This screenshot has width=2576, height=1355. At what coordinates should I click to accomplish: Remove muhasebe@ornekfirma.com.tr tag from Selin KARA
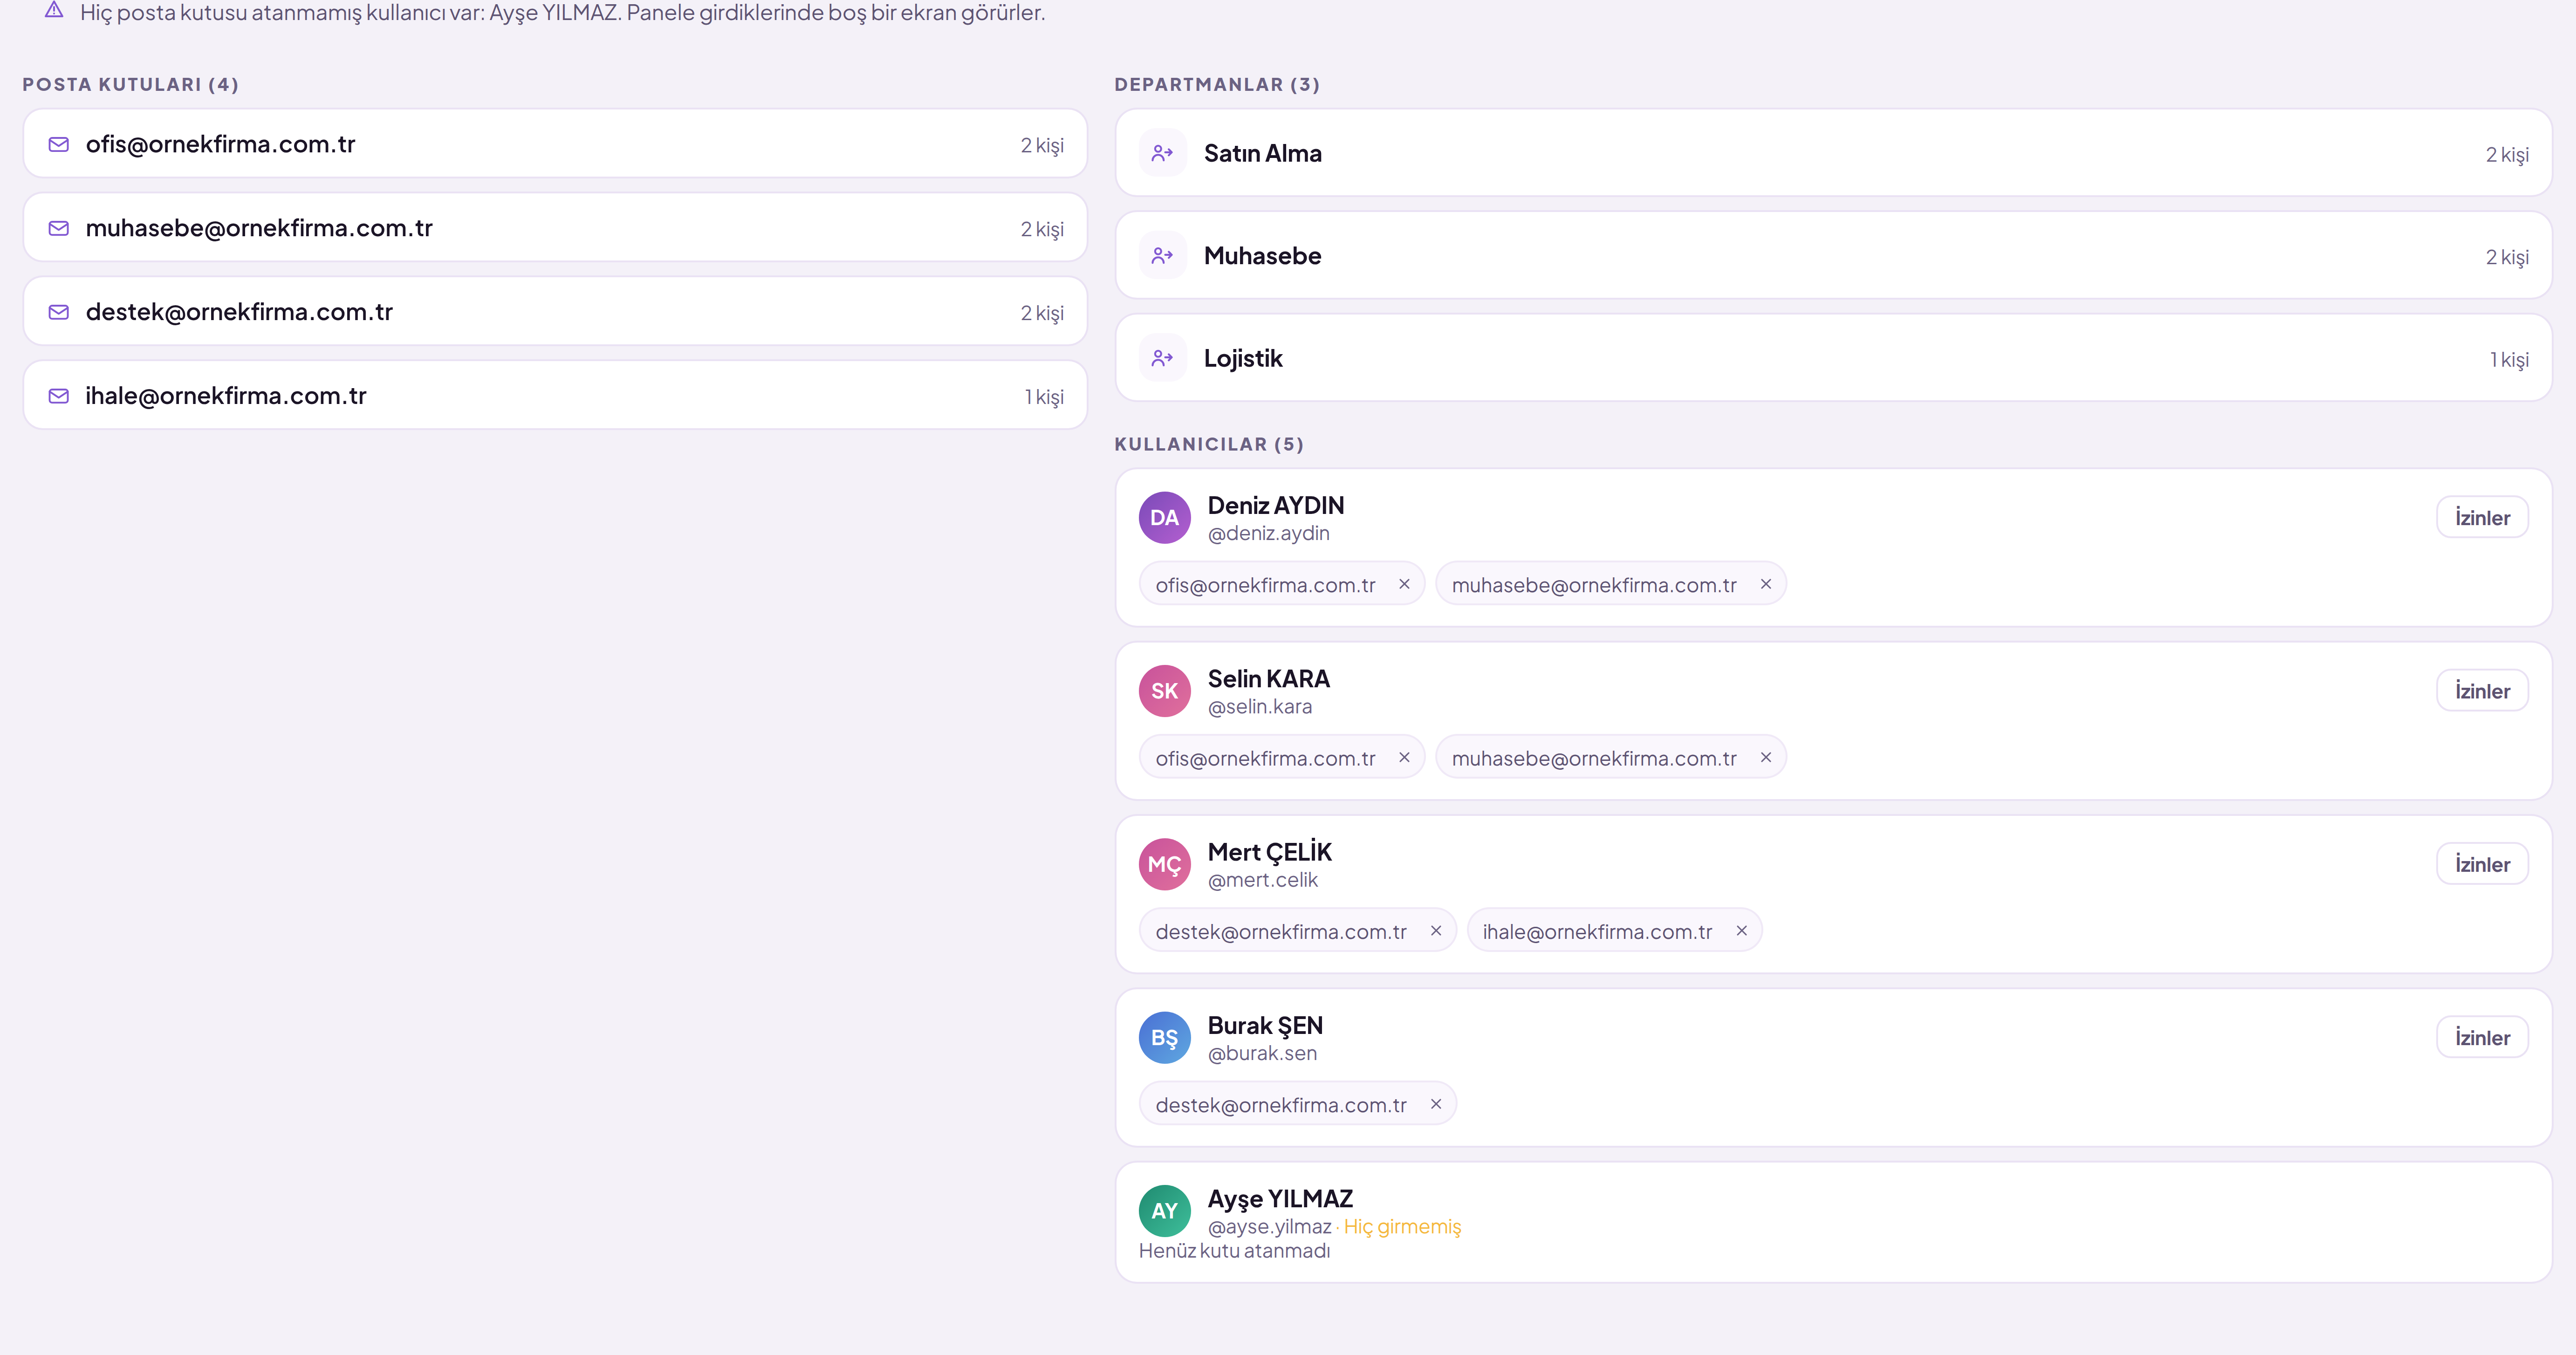point(1766,757)
